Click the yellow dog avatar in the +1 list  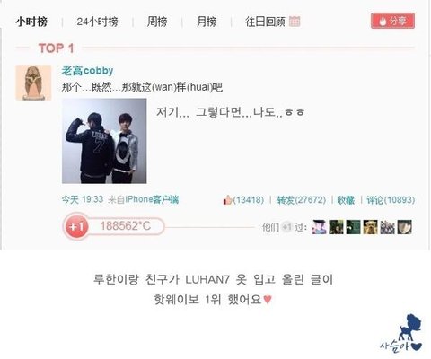click(371, 227)
